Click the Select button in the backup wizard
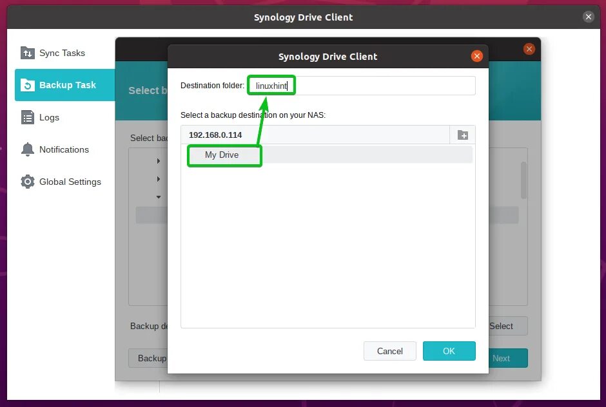606x407 pixels. pos(508,327)
